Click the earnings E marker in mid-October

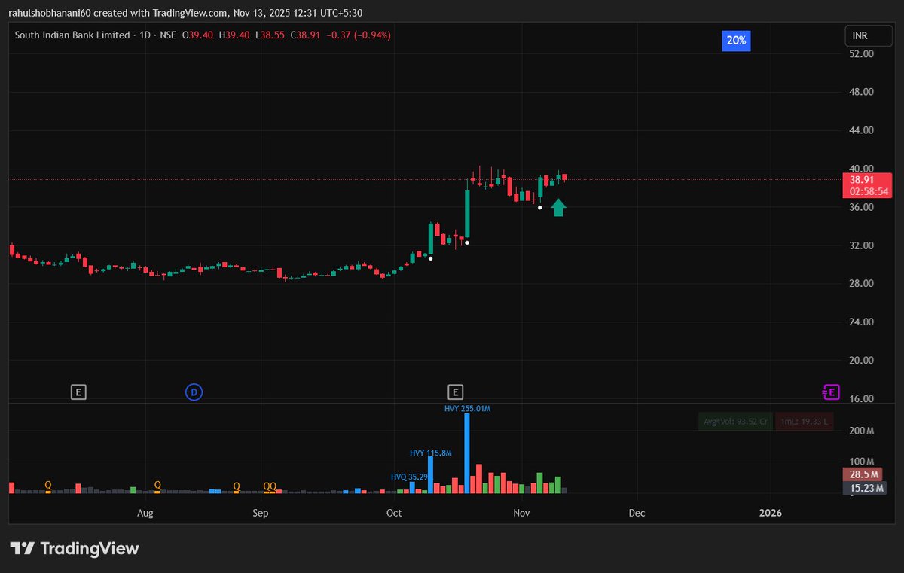454,392
